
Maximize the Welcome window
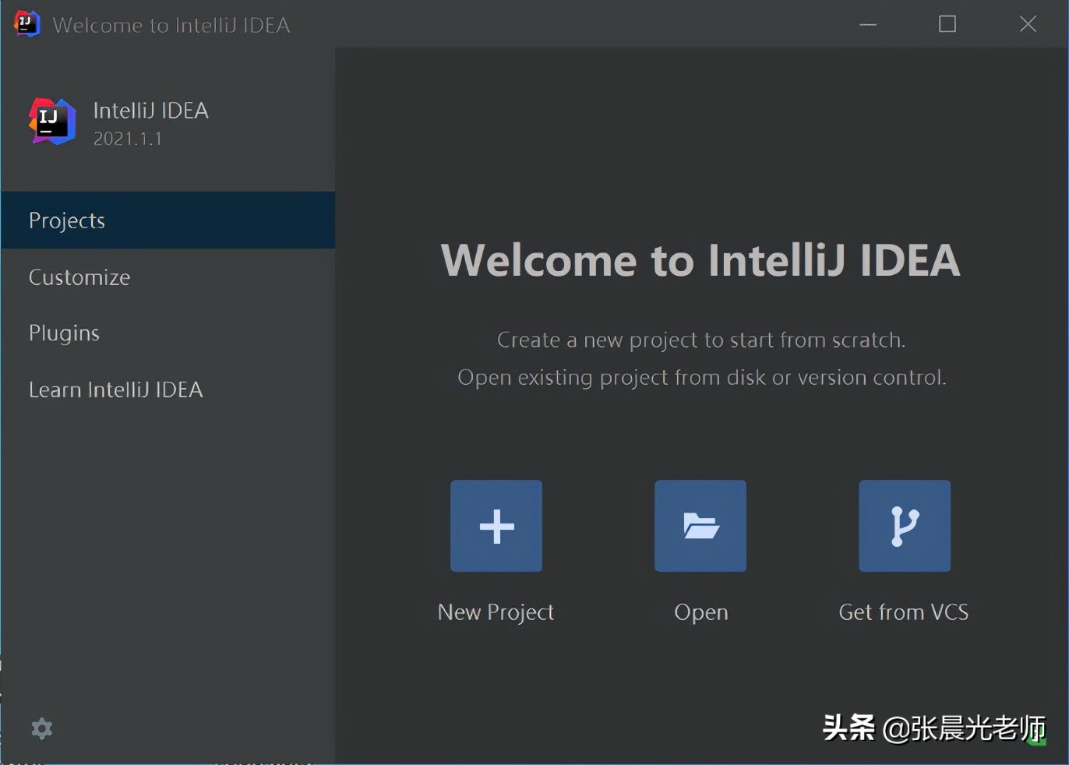coord(947,24)
